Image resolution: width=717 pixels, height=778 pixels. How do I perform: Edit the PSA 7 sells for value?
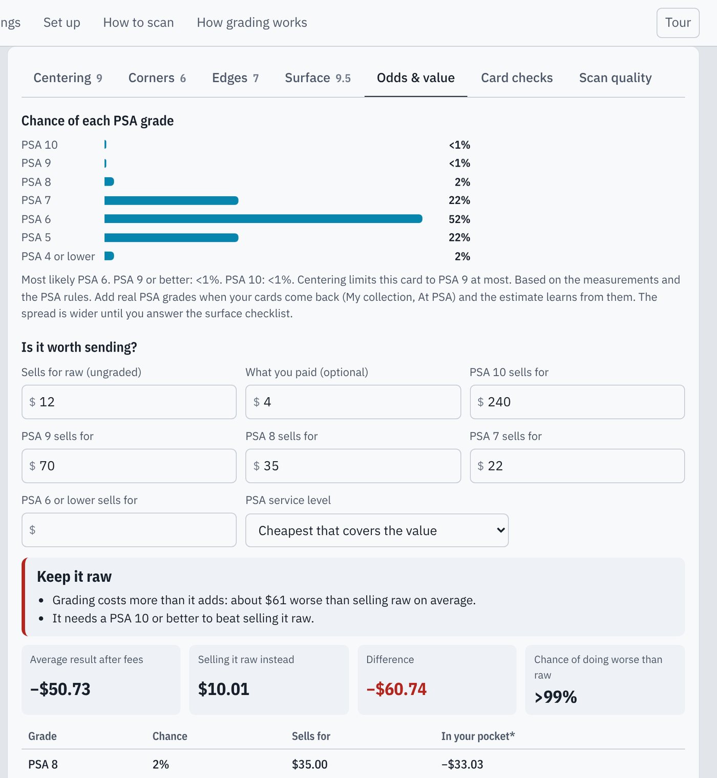pos(577,466)
